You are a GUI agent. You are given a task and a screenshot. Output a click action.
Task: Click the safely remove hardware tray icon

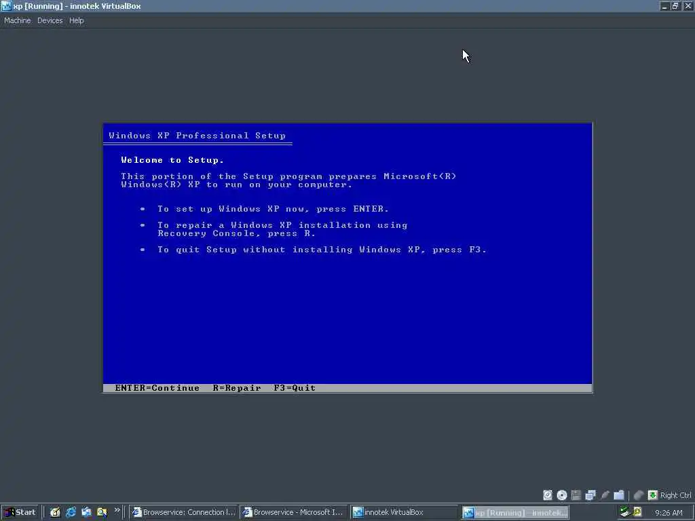pyautogui.click(x=624, y=512)
